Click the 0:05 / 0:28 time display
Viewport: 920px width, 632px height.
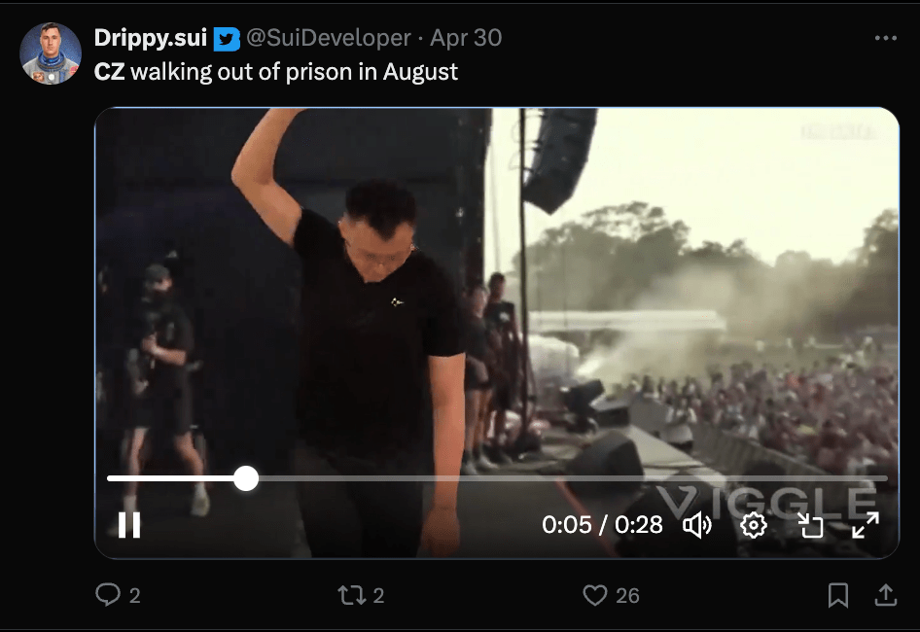point(602,525)
